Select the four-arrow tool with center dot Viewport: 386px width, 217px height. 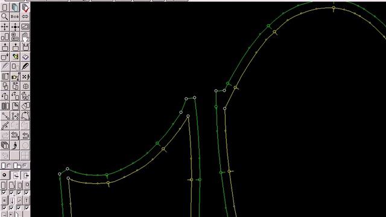[x=15, y=27]
